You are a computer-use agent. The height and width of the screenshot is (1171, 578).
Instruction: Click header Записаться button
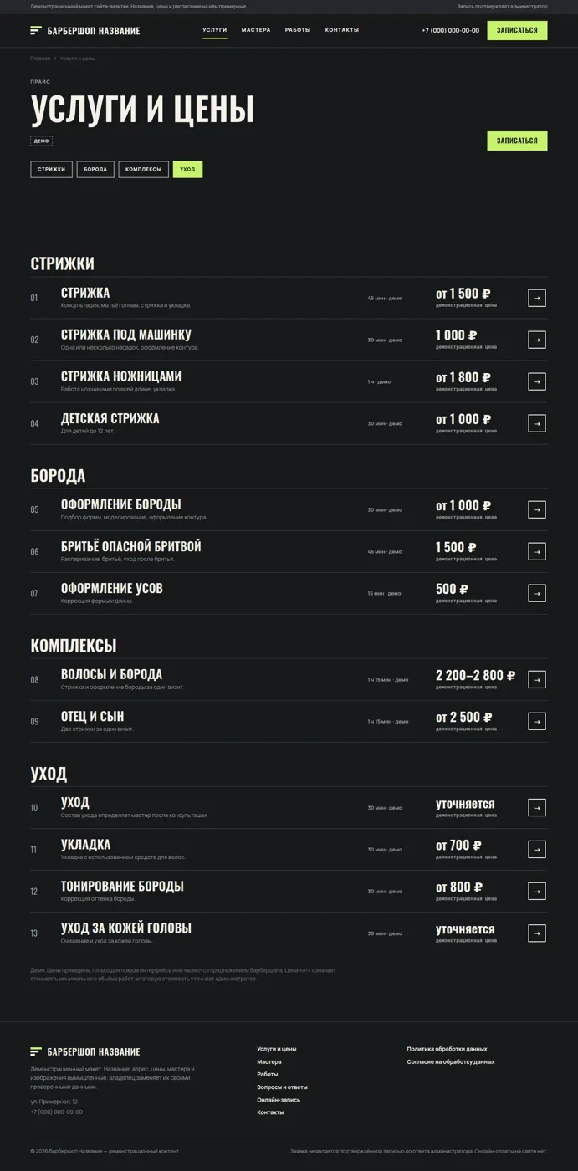point(517,30)
